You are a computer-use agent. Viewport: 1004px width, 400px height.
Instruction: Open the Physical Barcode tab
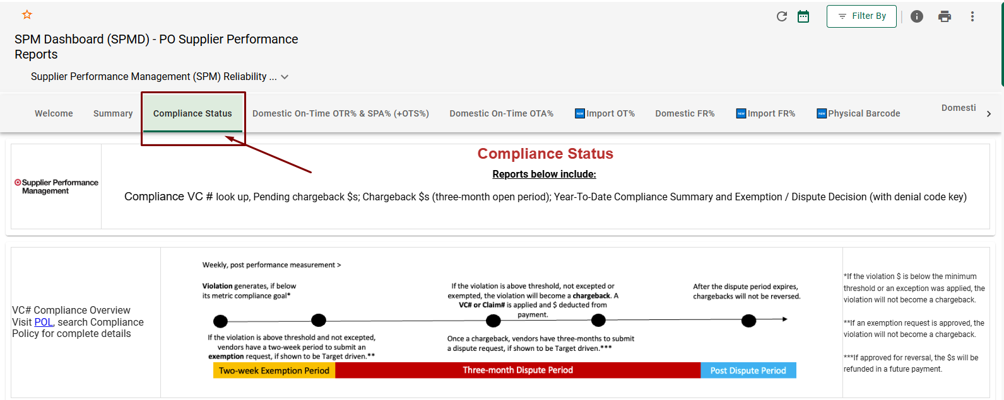(x=858, y=113)
